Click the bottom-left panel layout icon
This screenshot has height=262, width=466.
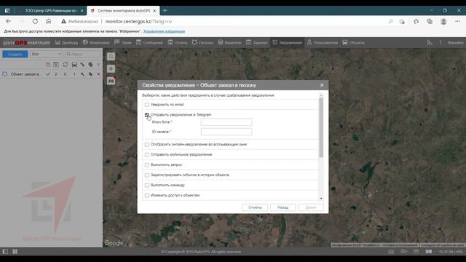tap(5, 252)
